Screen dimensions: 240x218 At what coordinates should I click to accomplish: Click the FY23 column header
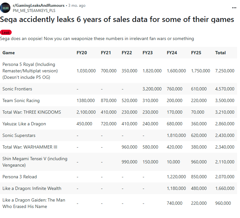tap(147, 53)
